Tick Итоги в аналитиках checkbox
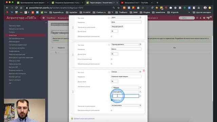This screenshot has height=122, width=217. pos(112,59)
